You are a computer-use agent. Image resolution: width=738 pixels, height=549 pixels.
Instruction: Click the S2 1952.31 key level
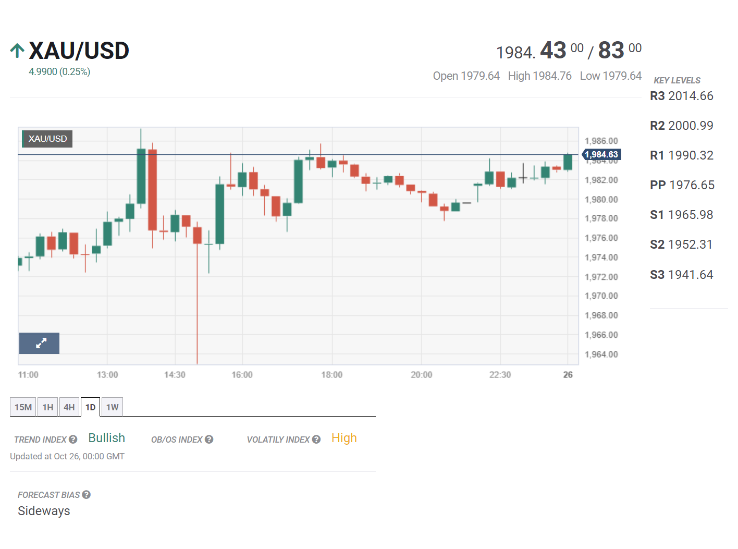[681, 245]
